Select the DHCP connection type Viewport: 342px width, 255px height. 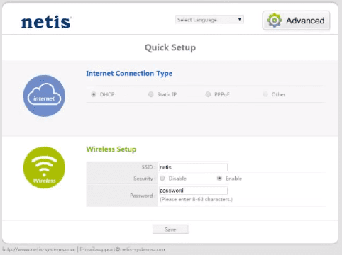[x=94, y=94]
